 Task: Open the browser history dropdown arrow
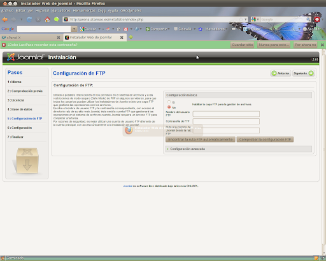tap(22, 20)
